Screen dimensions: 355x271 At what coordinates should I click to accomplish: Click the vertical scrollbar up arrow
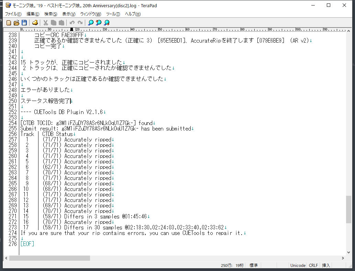pyautogui.click(x=349, y=31)
